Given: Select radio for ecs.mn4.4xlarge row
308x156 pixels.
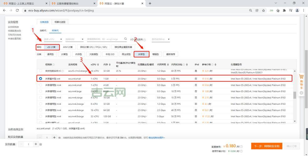Looking at the screenshot, I should [41, 110].
